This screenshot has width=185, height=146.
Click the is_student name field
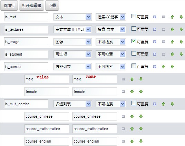point(26,54)
